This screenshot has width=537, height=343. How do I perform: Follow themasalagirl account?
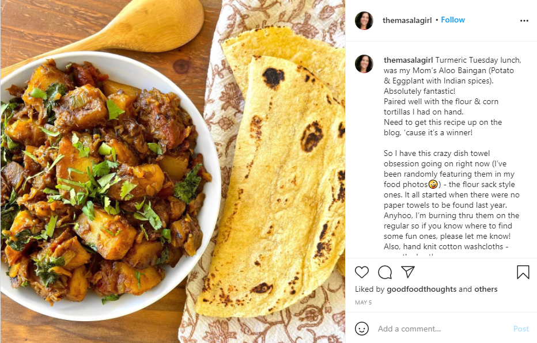tap(453, 20)
